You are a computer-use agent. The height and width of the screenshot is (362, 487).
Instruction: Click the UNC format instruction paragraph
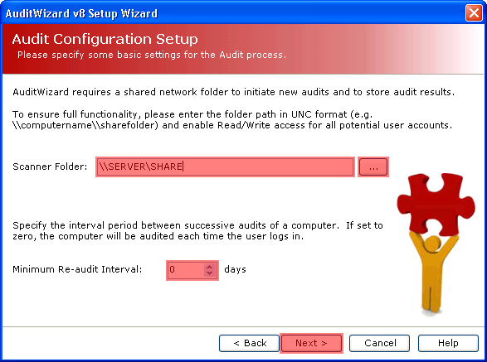coord(232,120)
